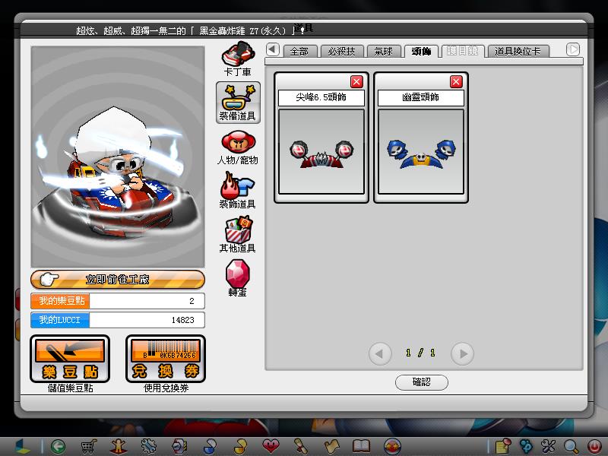Click the star character icon in bottom bar
608x456 pixels.
pos(119,446)
